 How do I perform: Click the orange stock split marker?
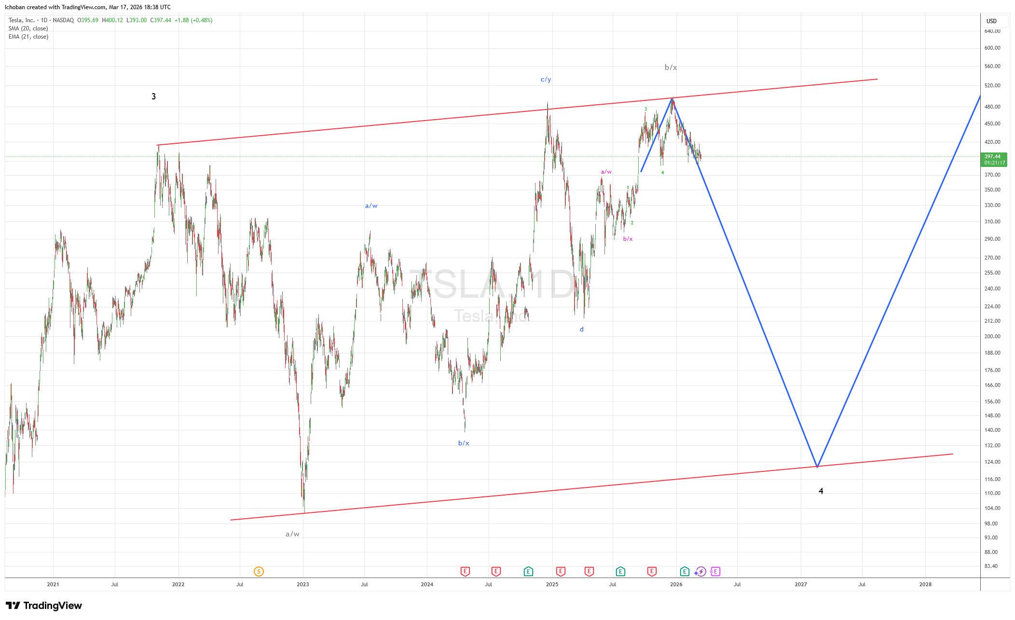(x=259, y=572)
